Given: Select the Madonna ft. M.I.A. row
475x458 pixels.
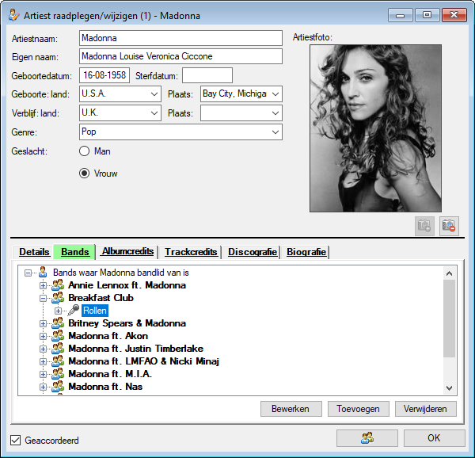Looking at the screenshot, I should click(110, 374).
